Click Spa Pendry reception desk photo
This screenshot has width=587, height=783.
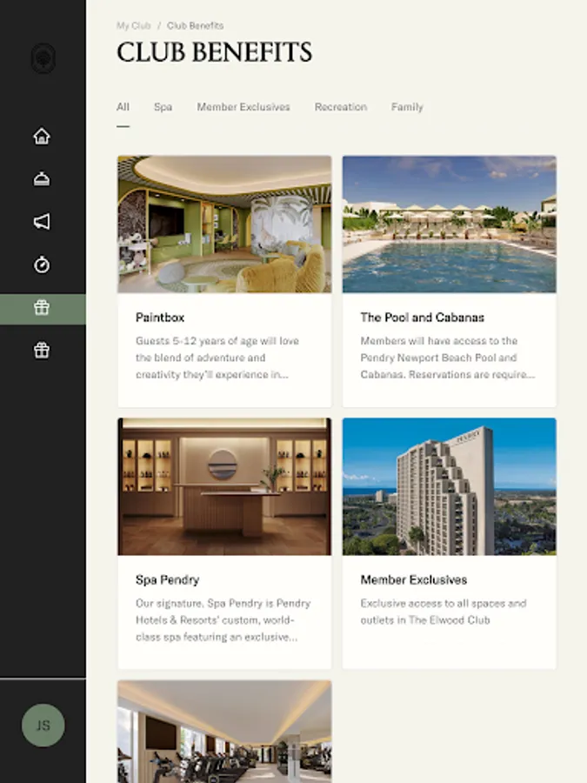click(224, 486)
